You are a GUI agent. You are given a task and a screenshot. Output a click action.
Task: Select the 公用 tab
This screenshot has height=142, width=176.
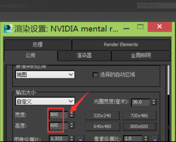point(30,55)
